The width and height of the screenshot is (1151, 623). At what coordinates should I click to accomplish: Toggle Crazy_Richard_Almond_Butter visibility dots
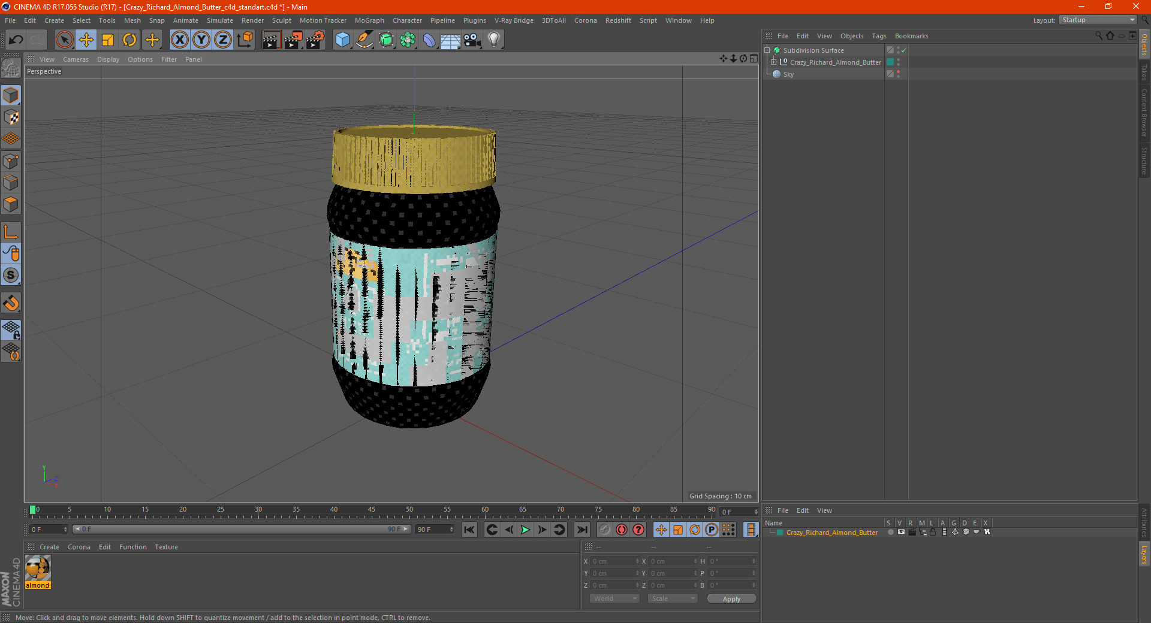[x=898, y=62]
